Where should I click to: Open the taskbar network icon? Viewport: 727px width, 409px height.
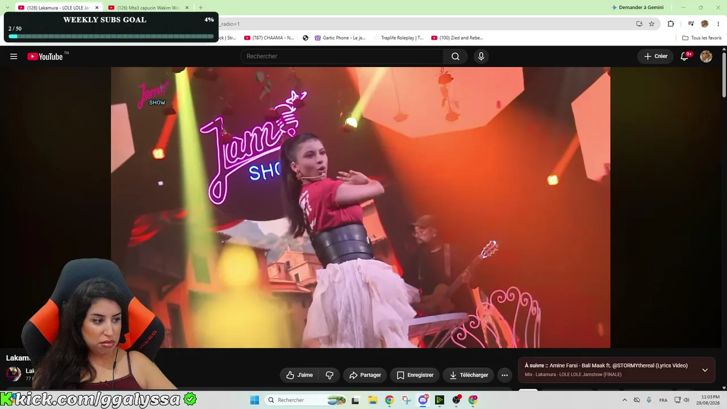pyautogui.click(x=677, y=400)
